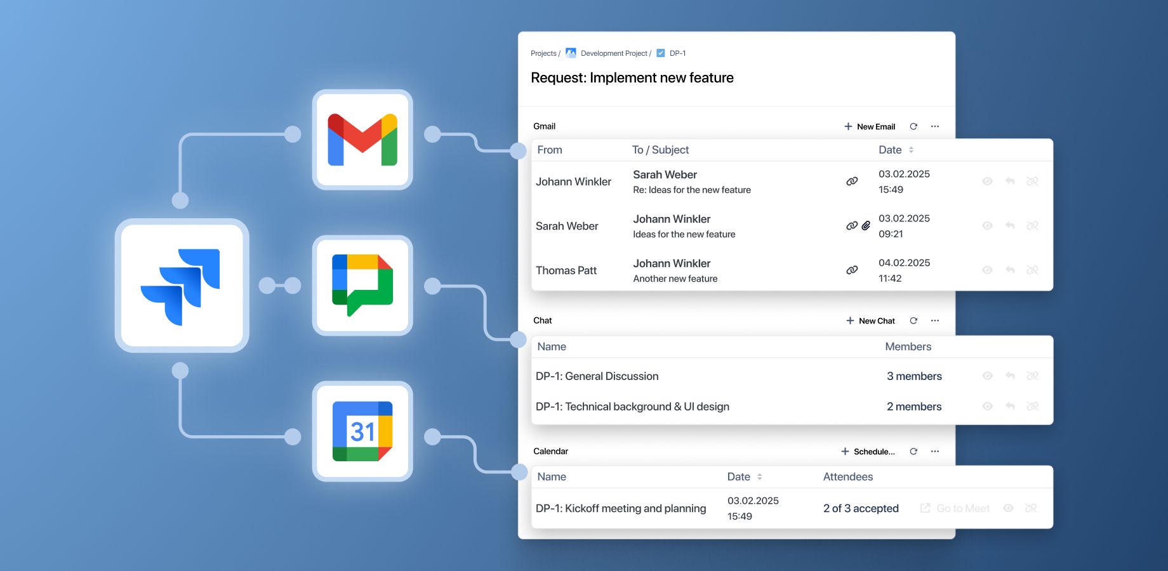Refresh the Chat section
Image resolution: width=1168 pixels, height=571 pixels.
coord(913,320)
